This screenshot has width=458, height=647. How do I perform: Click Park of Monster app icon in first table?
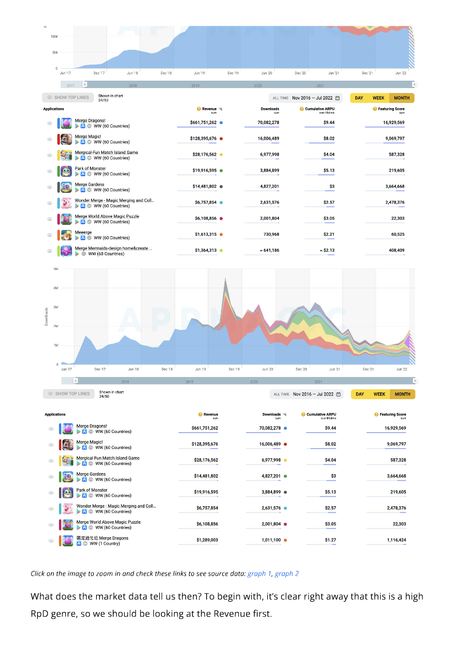coord(66,171)
